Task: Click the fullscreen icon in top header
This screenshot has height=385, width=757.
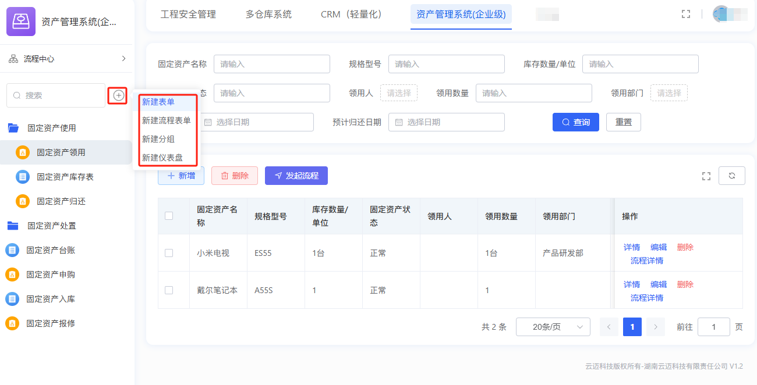Action: tap(685, 15)
